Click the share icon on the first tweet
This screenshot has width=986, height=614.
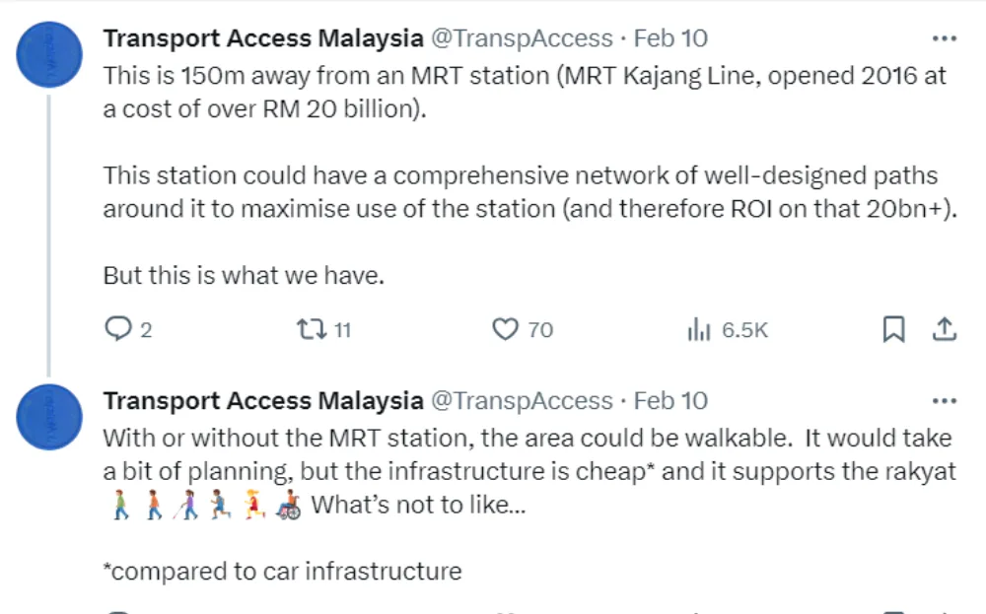click(x=944, y=329)
